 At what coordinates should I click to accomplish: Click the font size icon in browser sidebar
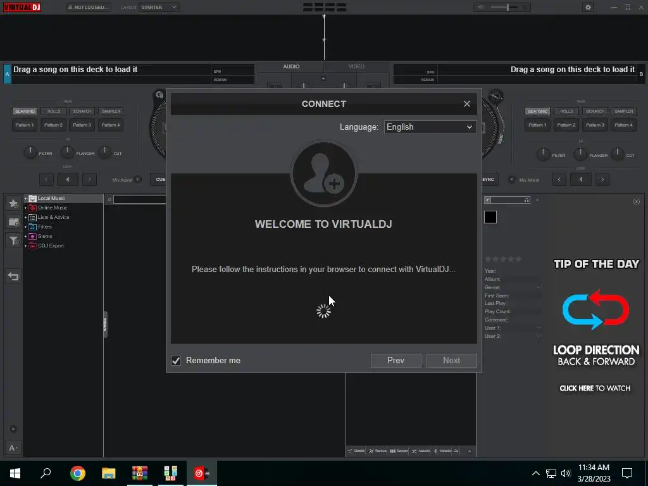pyautogui.click(x=13, y=448)
